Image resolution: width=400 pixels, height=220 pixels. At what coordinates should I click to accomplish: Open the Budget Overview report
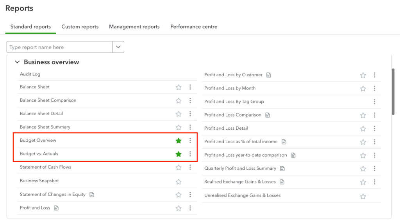[x=38, y=141]
